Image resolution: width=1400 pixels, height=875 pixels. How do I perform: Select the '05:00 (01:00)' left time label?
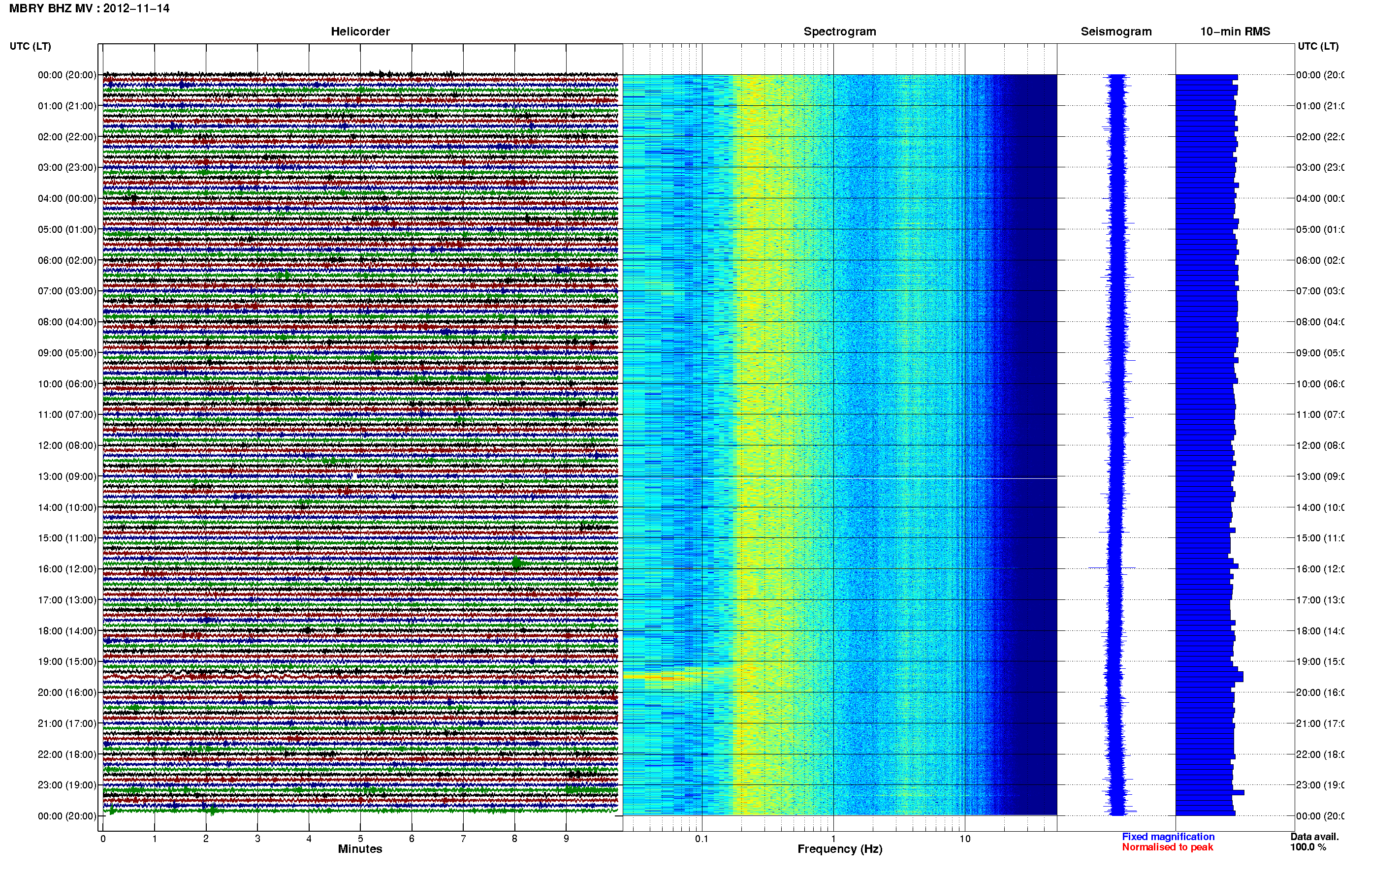(x=67, y=229)
